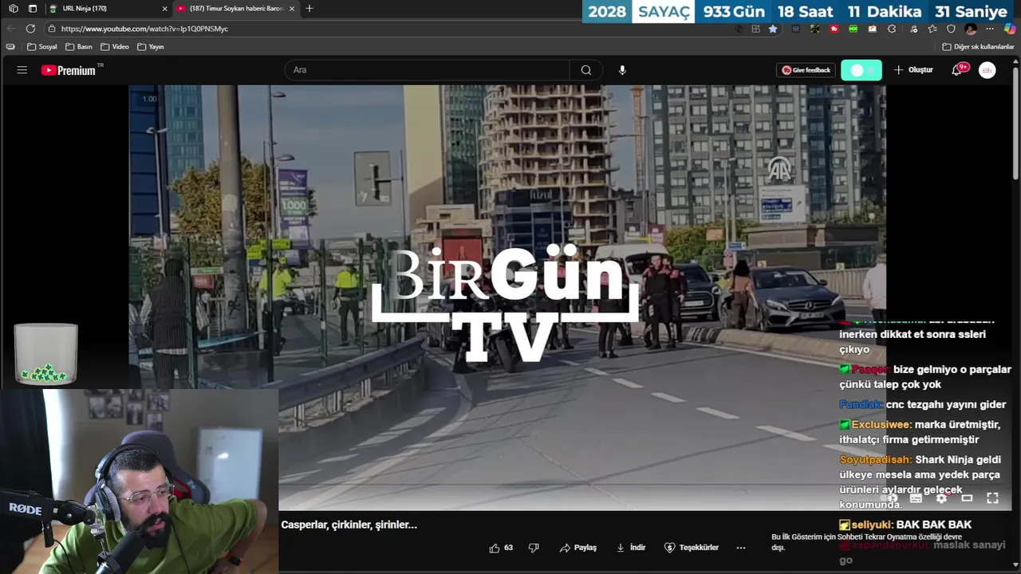Select the Timur Soykan haberi YouTube tab
The image size is (1021, 574).
pos(236,9)
